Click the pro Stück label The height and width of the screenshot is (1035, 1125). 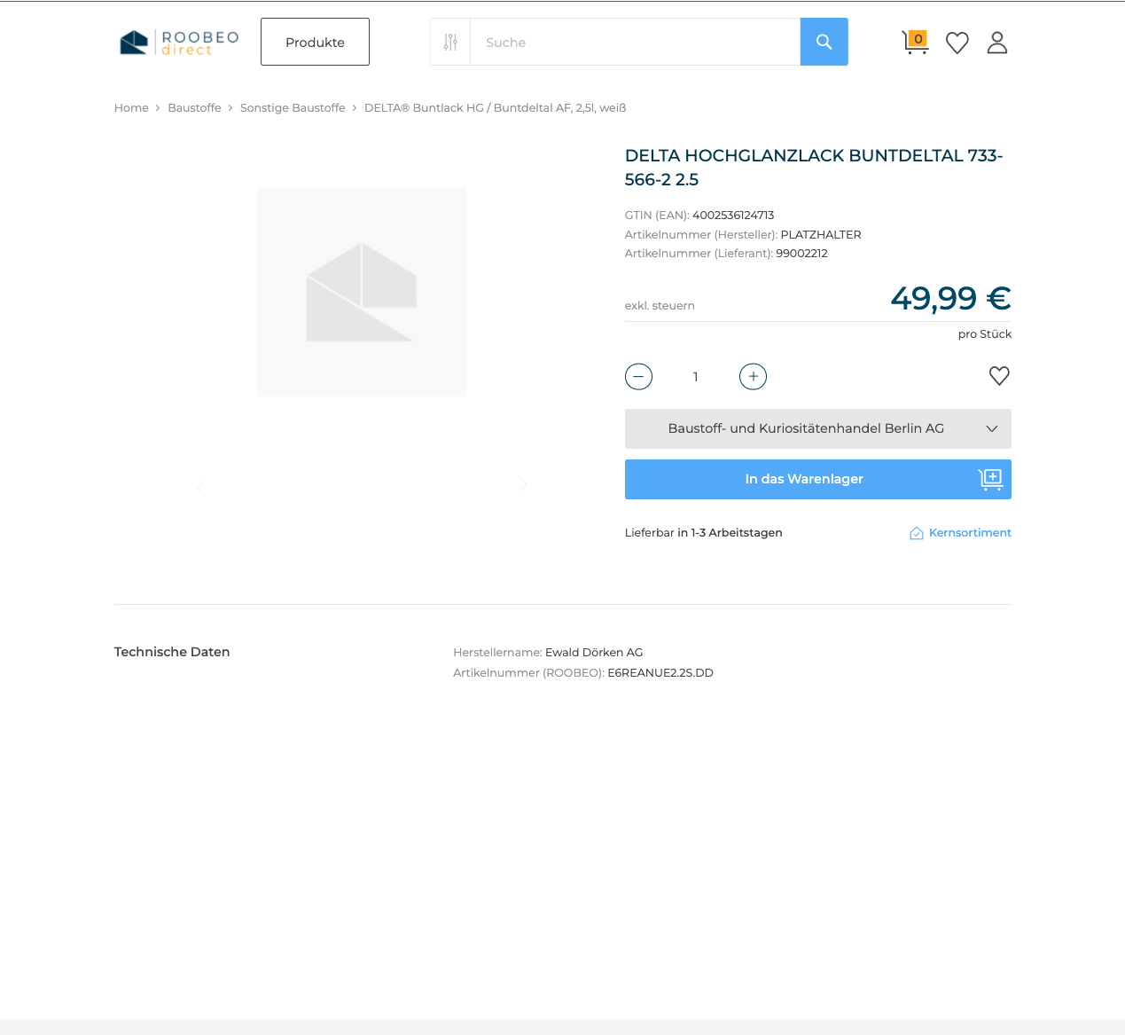point(985,334)
